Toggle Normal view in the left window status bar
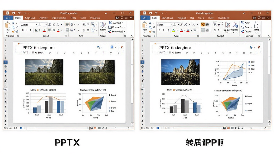Viewport: 274px width, 154px height. click(91, 128)
